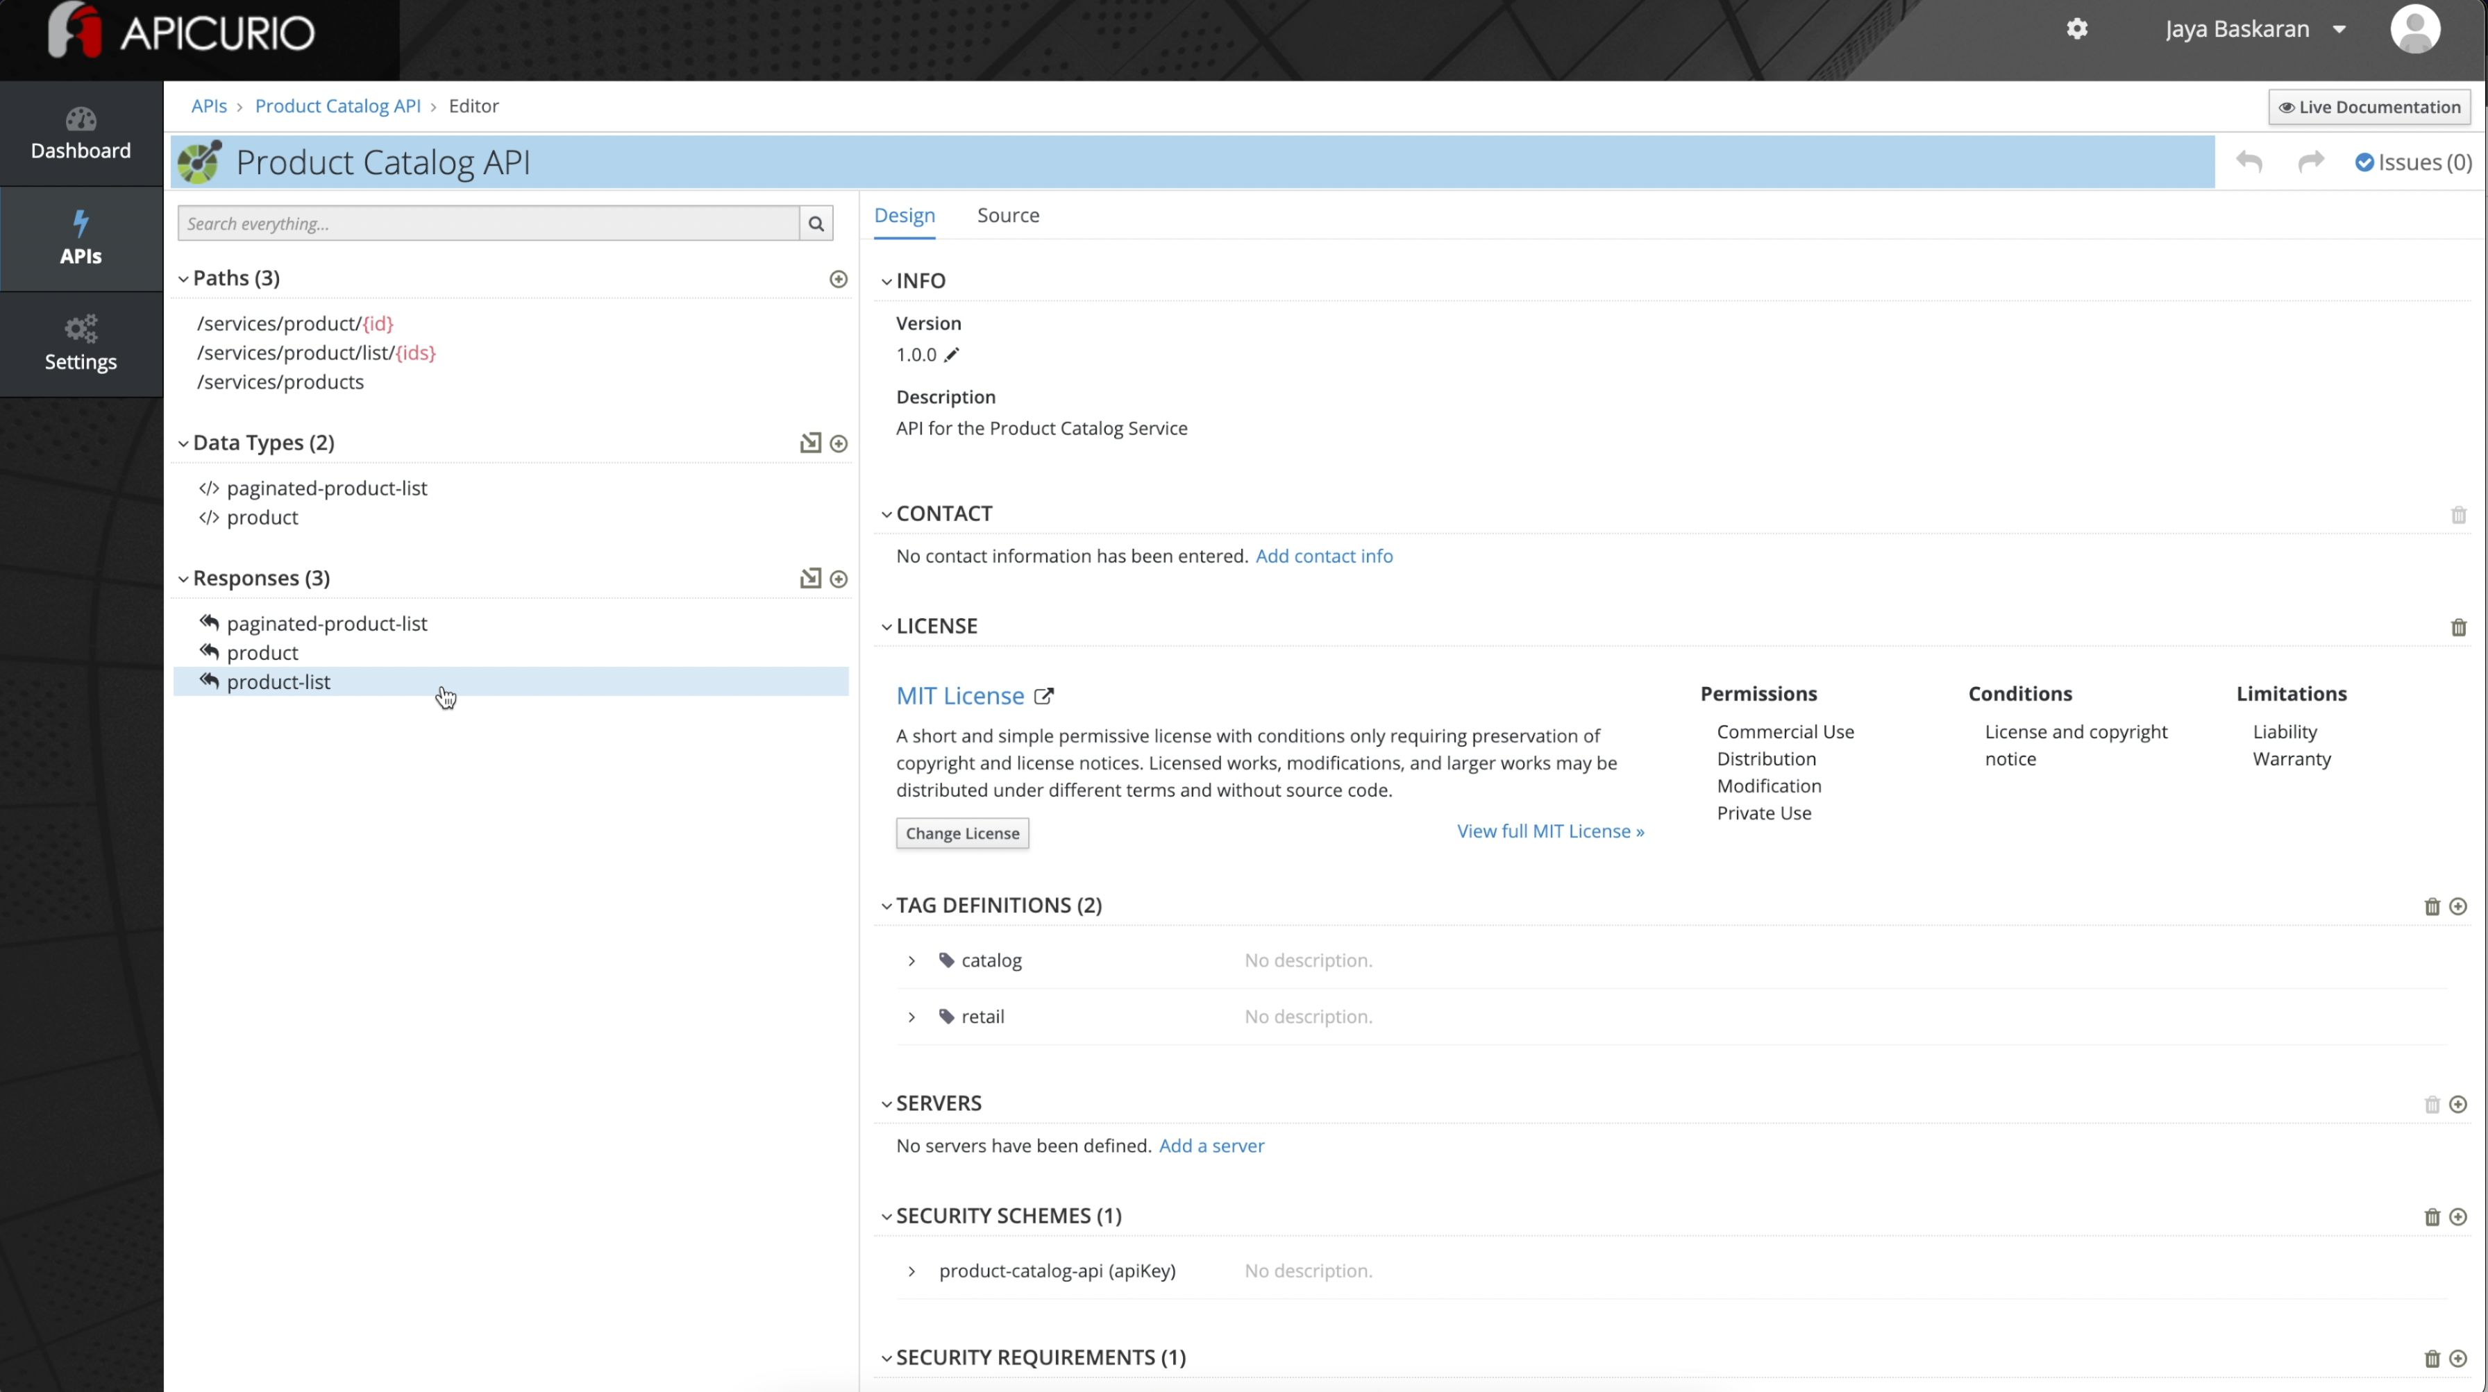Go to Product Catalog API breadcrumb
Viewport: 2488px width, 1392px height.
pyautogui.click(x=337, y=106)
